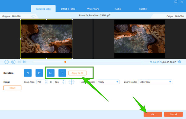Open the Zoom Mode Letter Box dropdown
186x119 pixels.
click(x=155, y=82)
